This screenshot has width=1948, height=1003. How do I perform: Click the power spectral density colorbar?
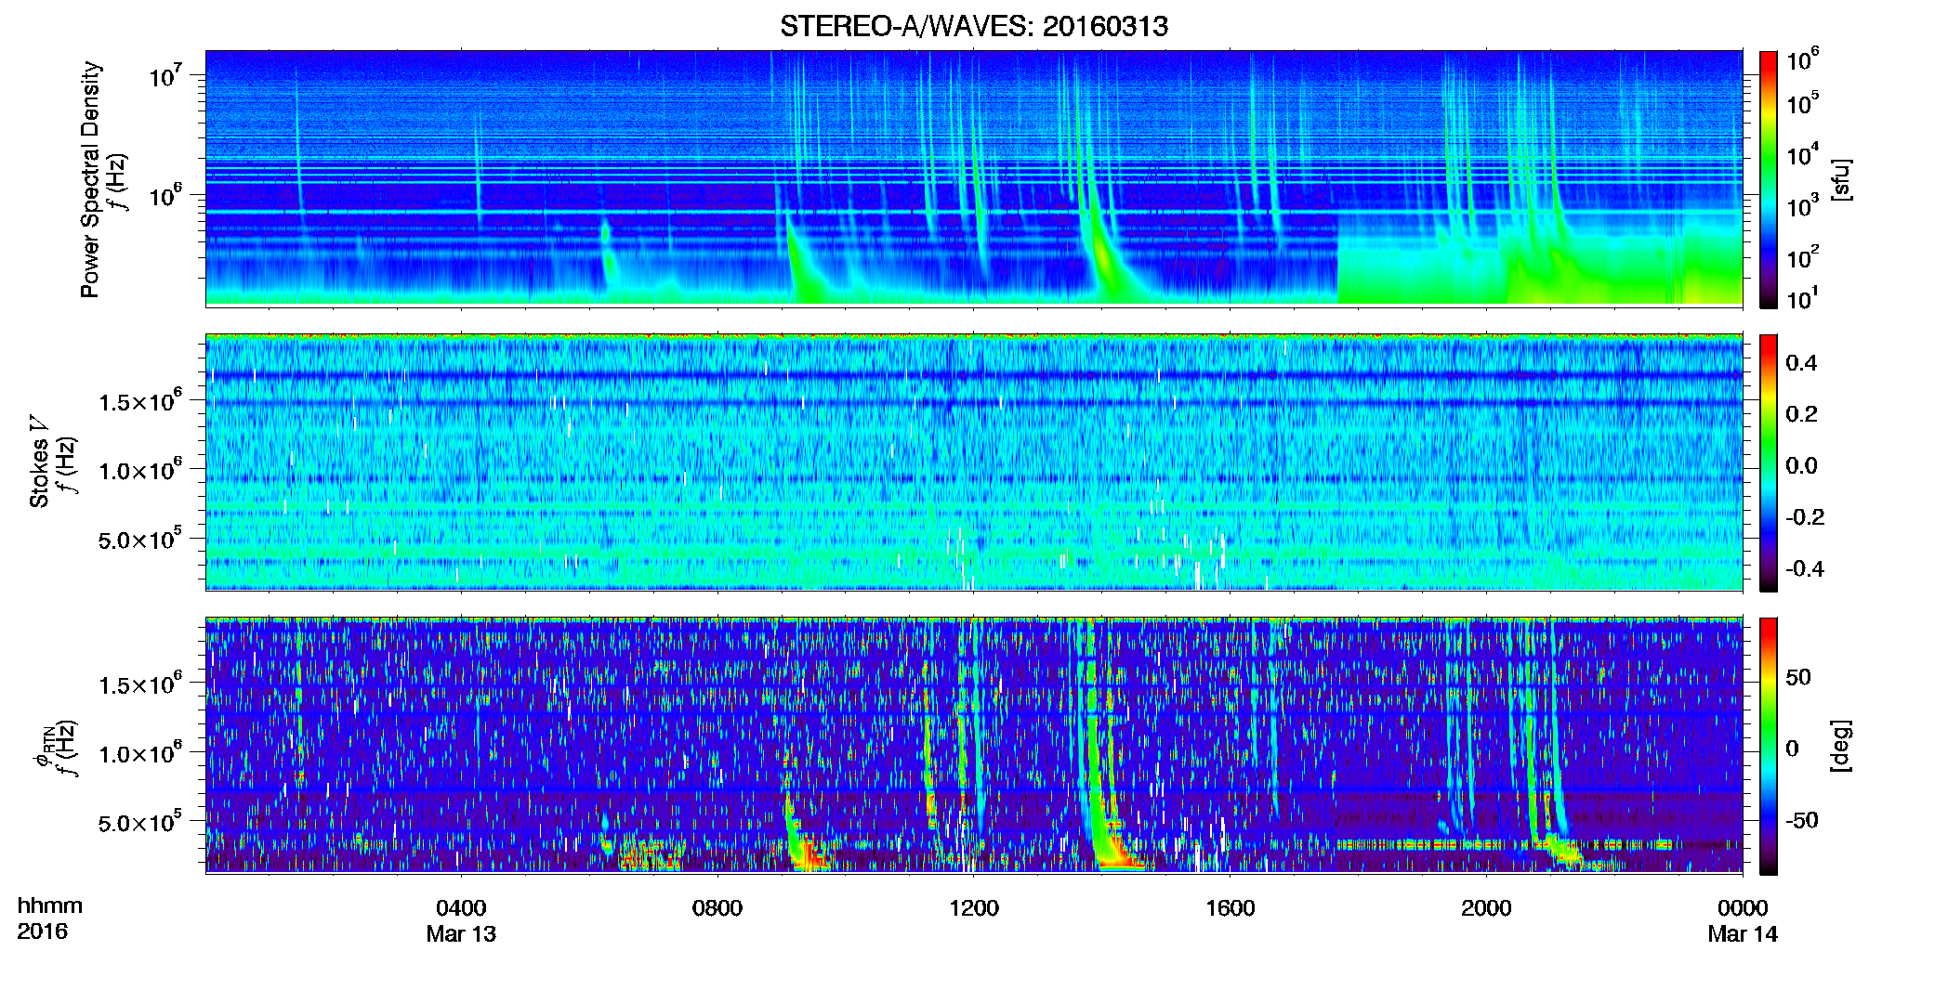pyautogui.click(x=1769, y=179)
